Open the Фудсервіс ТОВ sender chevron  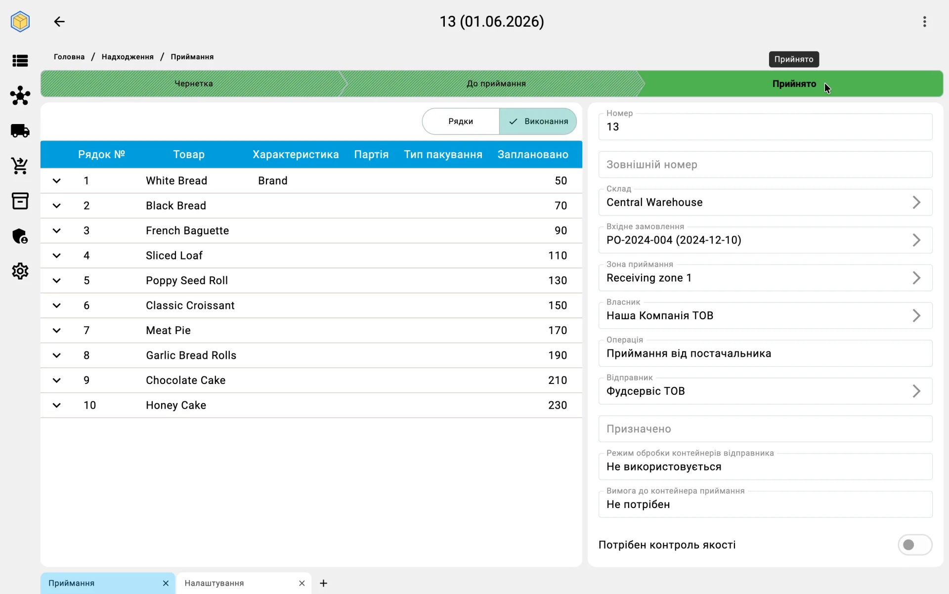click(x=916, y=391)
